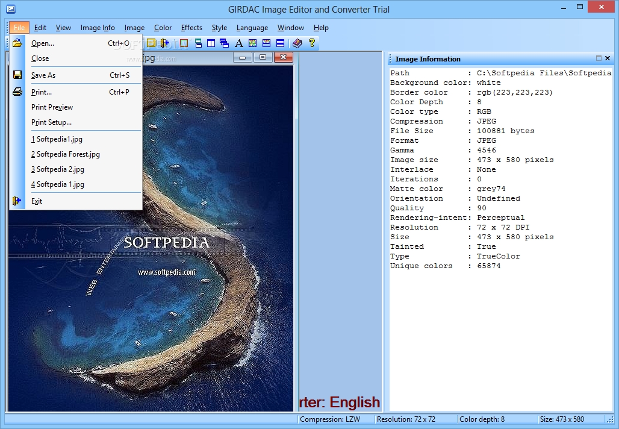Click the yellow window toolbar icon
Screen dimensions: 619x429
tap(151, 43)
